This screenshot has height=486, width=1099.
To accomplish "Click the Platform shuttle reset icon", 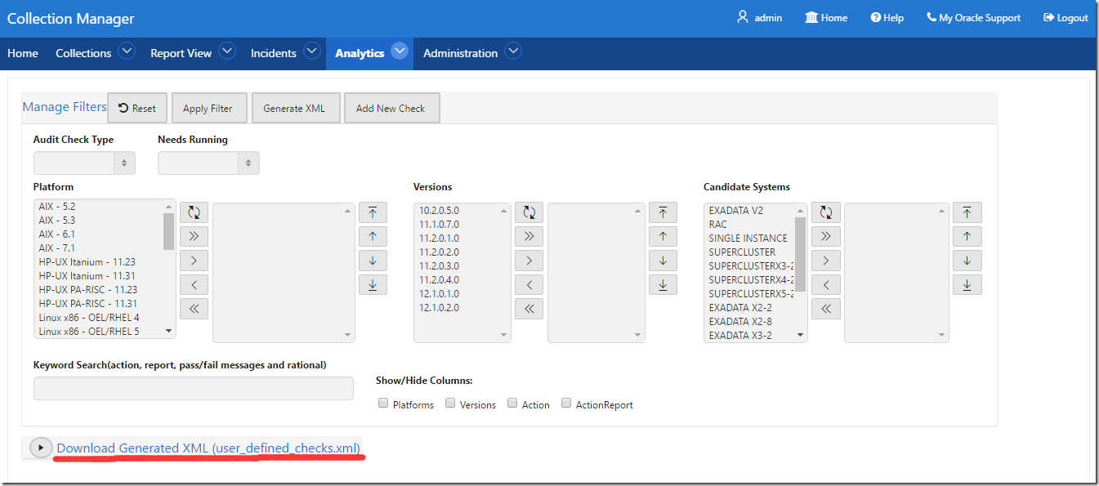I will [194, 212].
